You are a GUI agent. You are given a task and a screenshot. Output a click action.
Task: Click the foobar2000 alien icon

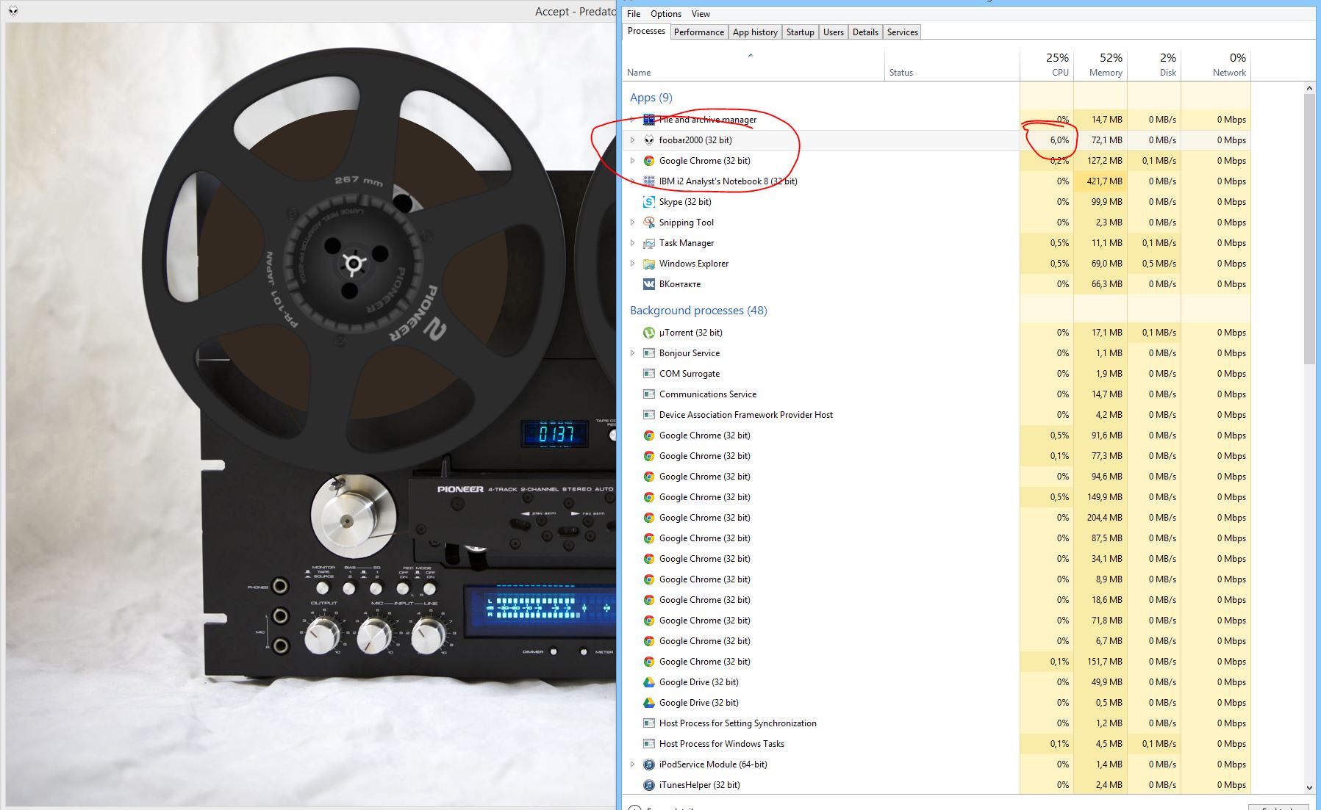648,140
